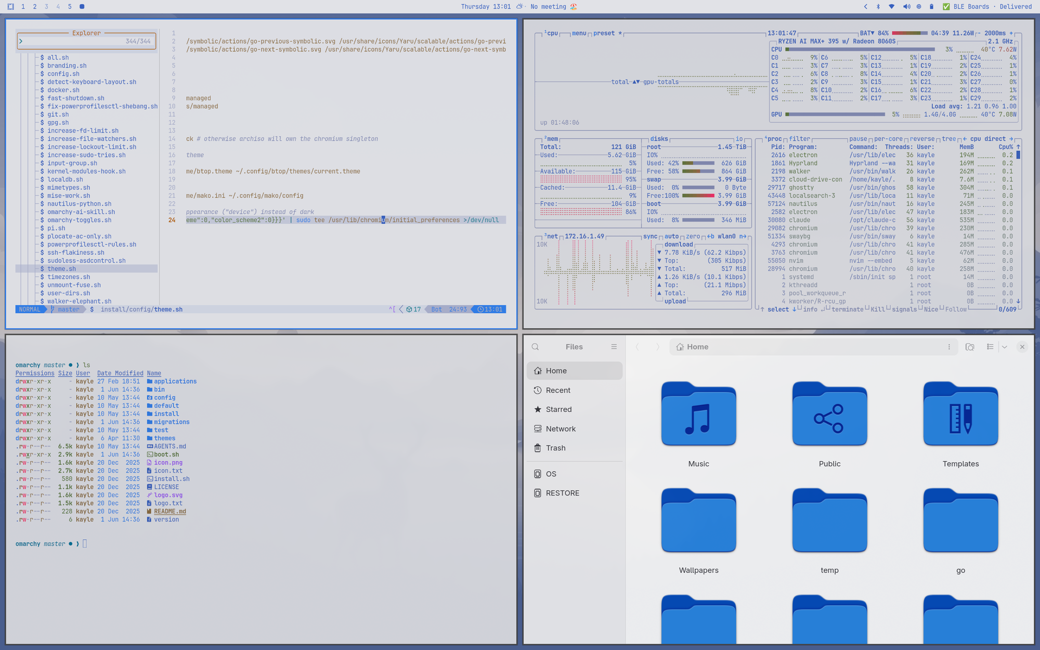Open the Files hamburger main menu
This screenshot has width=1040, height=650.
pyautogui.click(x=614, y=347)
